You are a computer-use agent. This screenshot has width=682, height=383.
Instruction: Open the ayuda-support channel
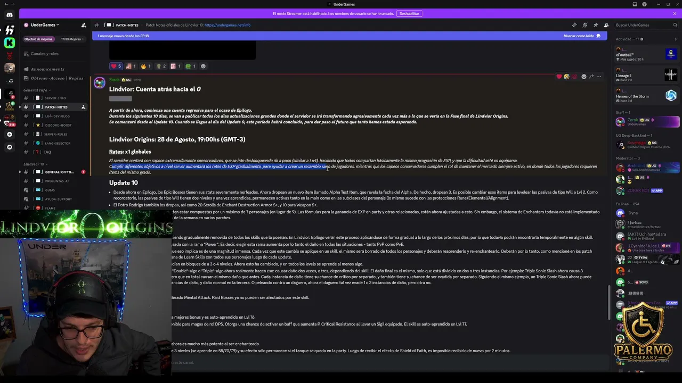54,199
